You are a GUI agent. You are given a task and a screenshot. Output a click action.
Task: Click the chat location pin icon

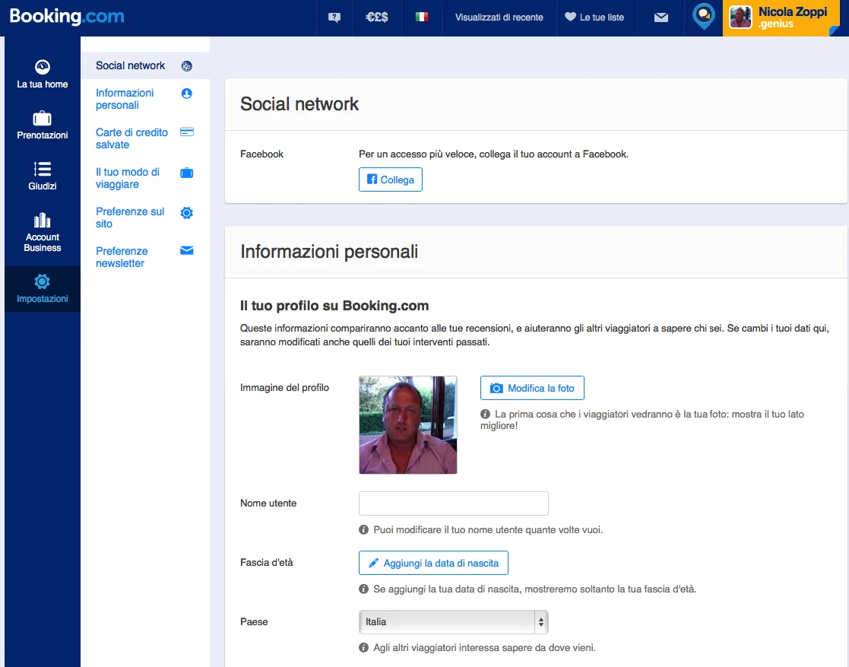coord(703,17)
